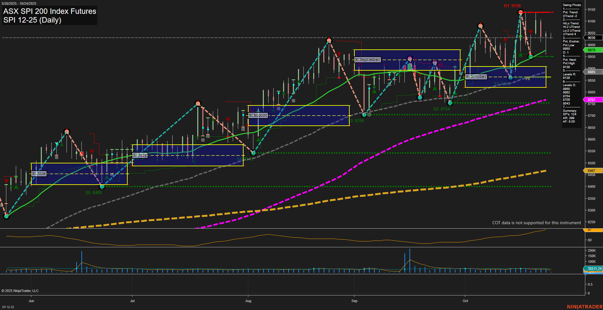This screenshot has width=603, height=310.
Task: Select the magenta 8767 price marker
Action: pyautogui.click(x=592, y=100)
